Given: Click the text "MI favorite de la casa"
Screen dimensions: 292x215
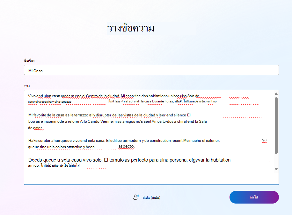Looking at the screenshot, I should pos(46,115).
